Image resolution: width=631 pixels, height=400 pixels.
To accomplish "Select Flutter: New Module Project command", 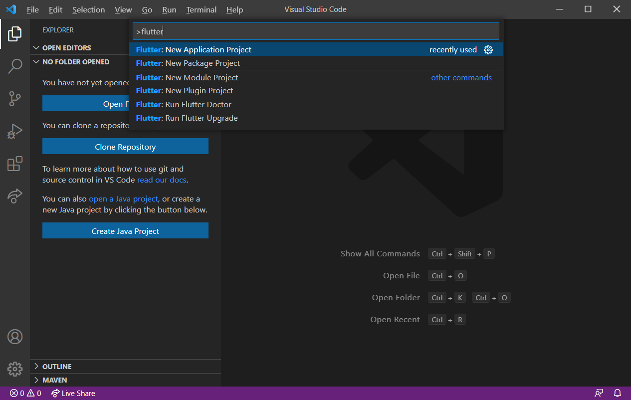I will [316, 78].
